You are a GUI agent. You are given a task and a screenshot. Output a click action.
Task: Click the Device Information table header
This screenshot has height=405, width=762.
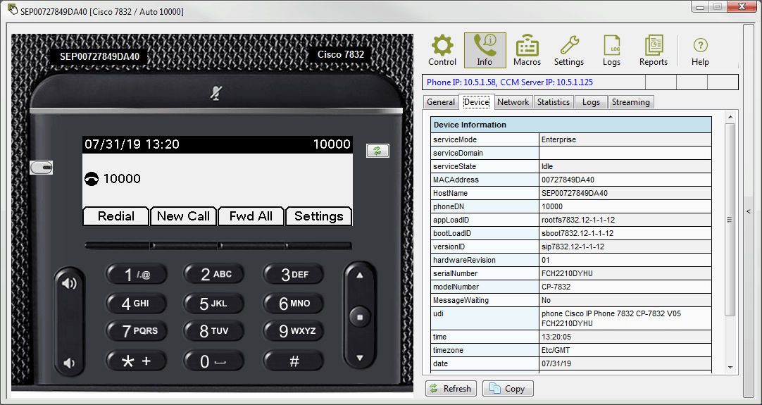(571, 125)
